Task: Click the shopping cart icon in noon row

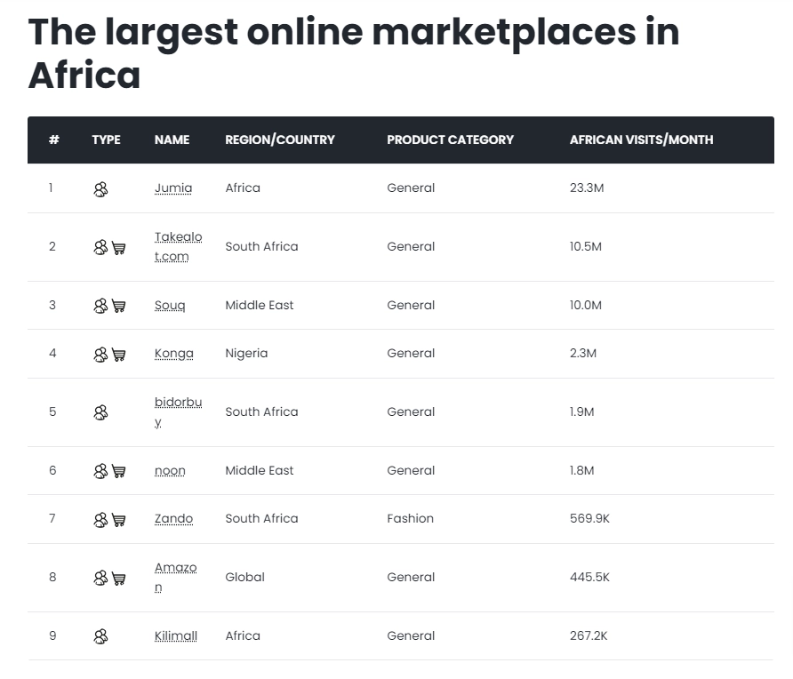Action: (x=118, y=471)
